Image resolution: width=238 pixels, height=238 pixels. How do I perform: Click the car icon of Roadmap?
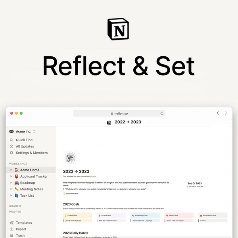(x=17, y=183)
